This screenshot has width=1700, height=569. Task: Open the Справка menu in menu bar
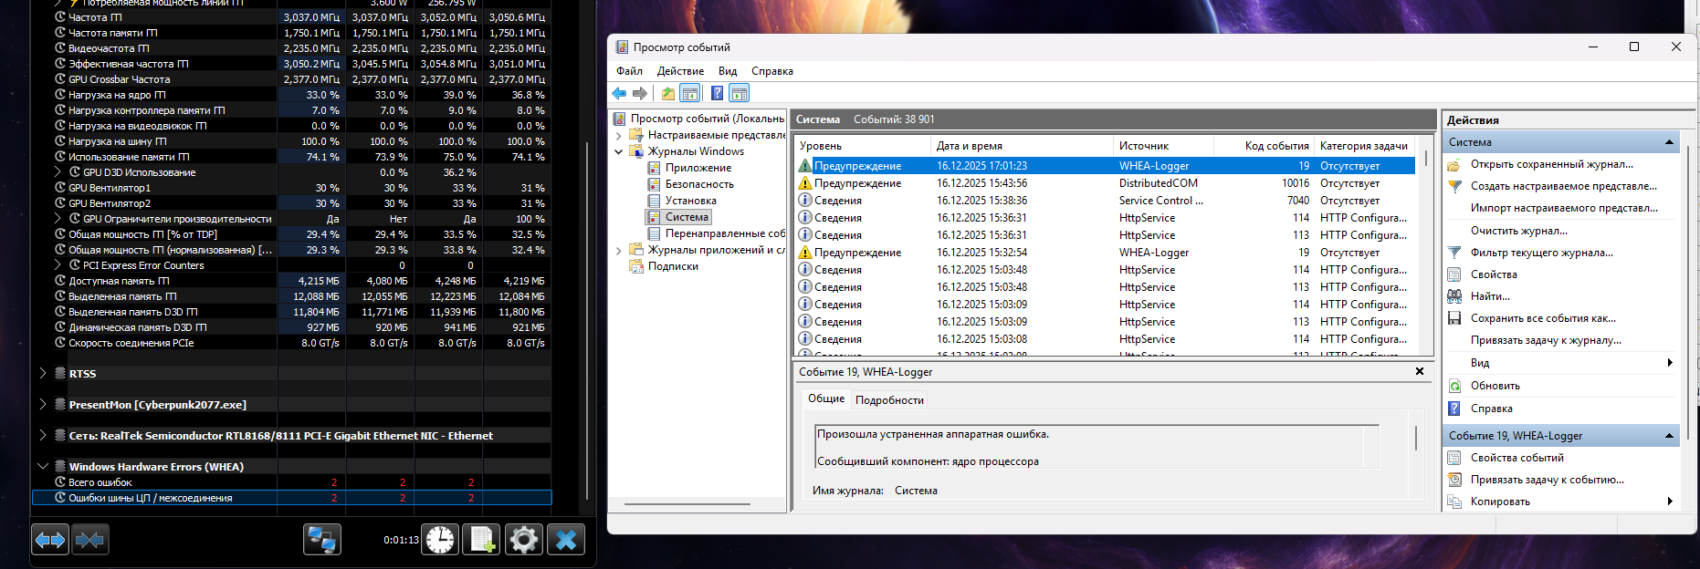(772, 71)
